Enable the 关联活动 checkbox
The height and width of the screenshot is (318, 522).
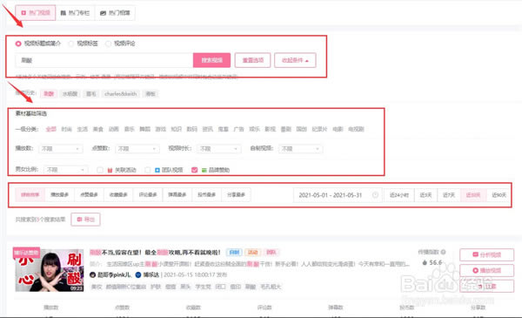click(x=100, y=170)
